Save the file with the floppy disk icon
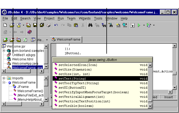 pyautogui.click(x=35, y=25)
